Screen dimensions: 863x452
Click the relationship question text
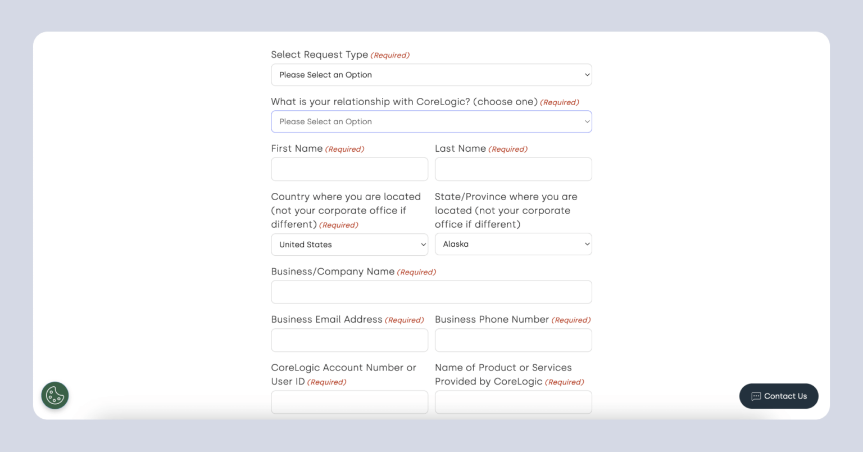point(404,102)
